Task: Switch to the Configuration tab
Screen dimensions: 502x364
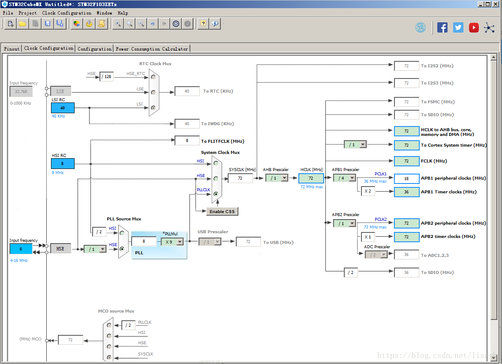Action: 94,48
